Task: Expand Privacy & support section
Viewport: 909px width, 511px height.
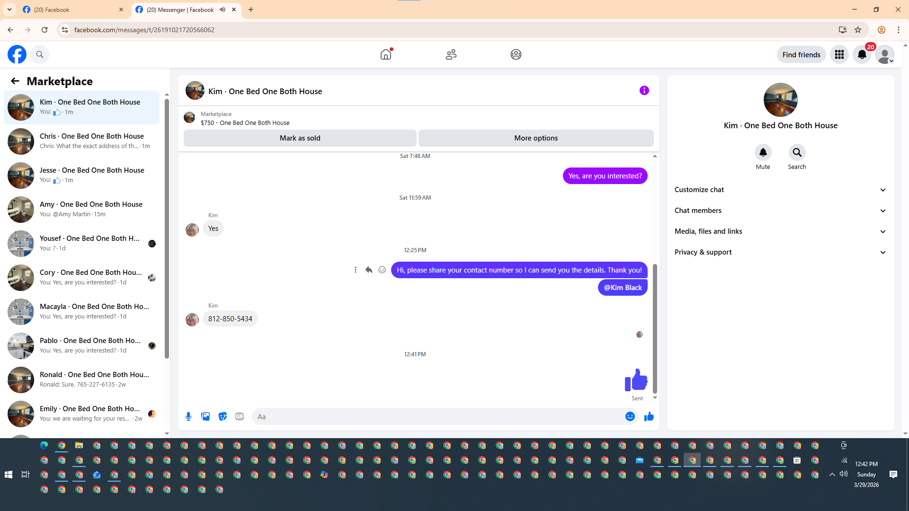Action: coord(781,252)
